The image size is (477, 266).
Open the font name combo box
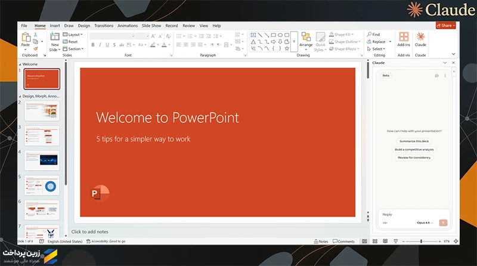[x=112, y=36]
